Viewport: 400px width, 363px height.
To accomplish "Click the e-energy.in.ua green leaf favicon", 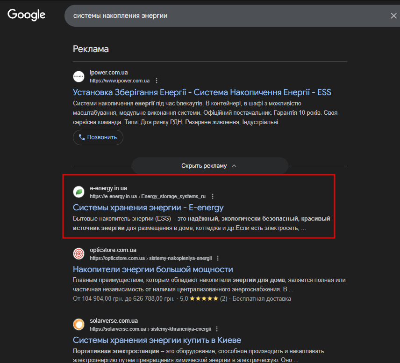I will coord(79,192).
